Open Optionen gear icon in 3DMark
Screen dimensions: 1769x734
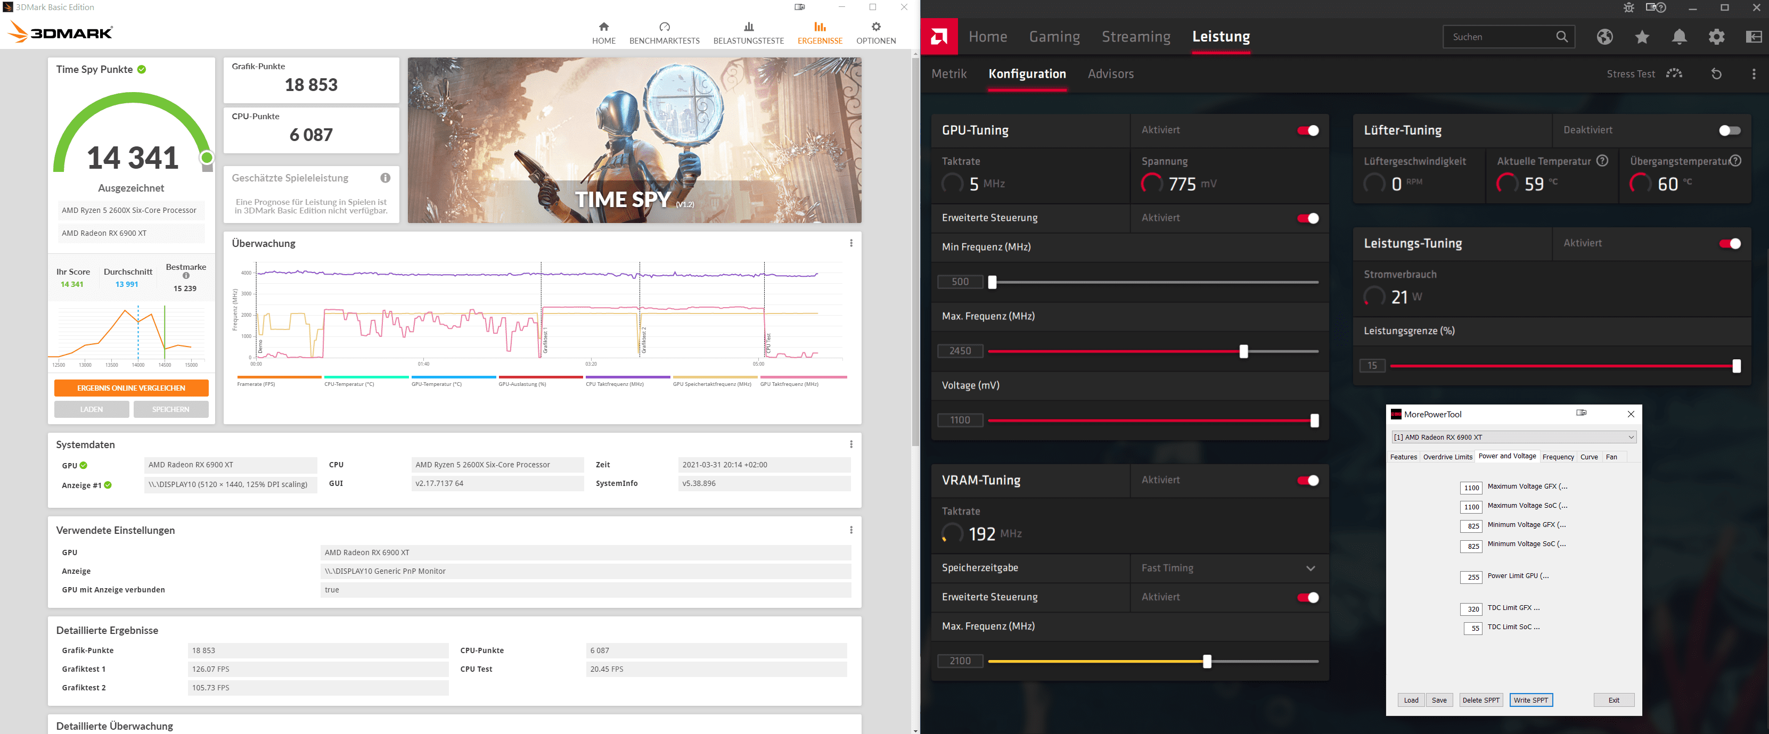[x=875, y=27]
